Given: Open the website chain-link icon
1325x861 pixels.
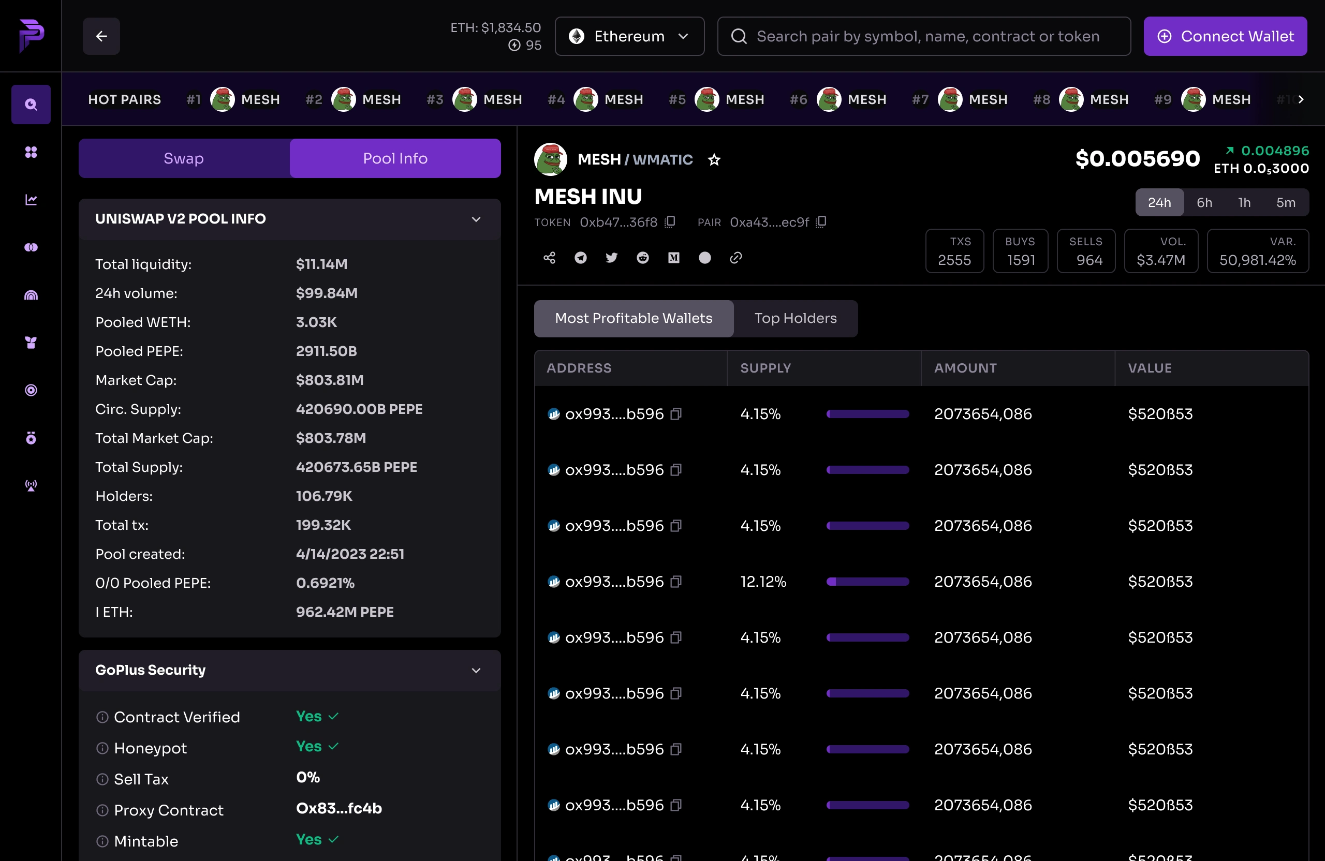Looking at the screenshot, I should click(736, 258).
